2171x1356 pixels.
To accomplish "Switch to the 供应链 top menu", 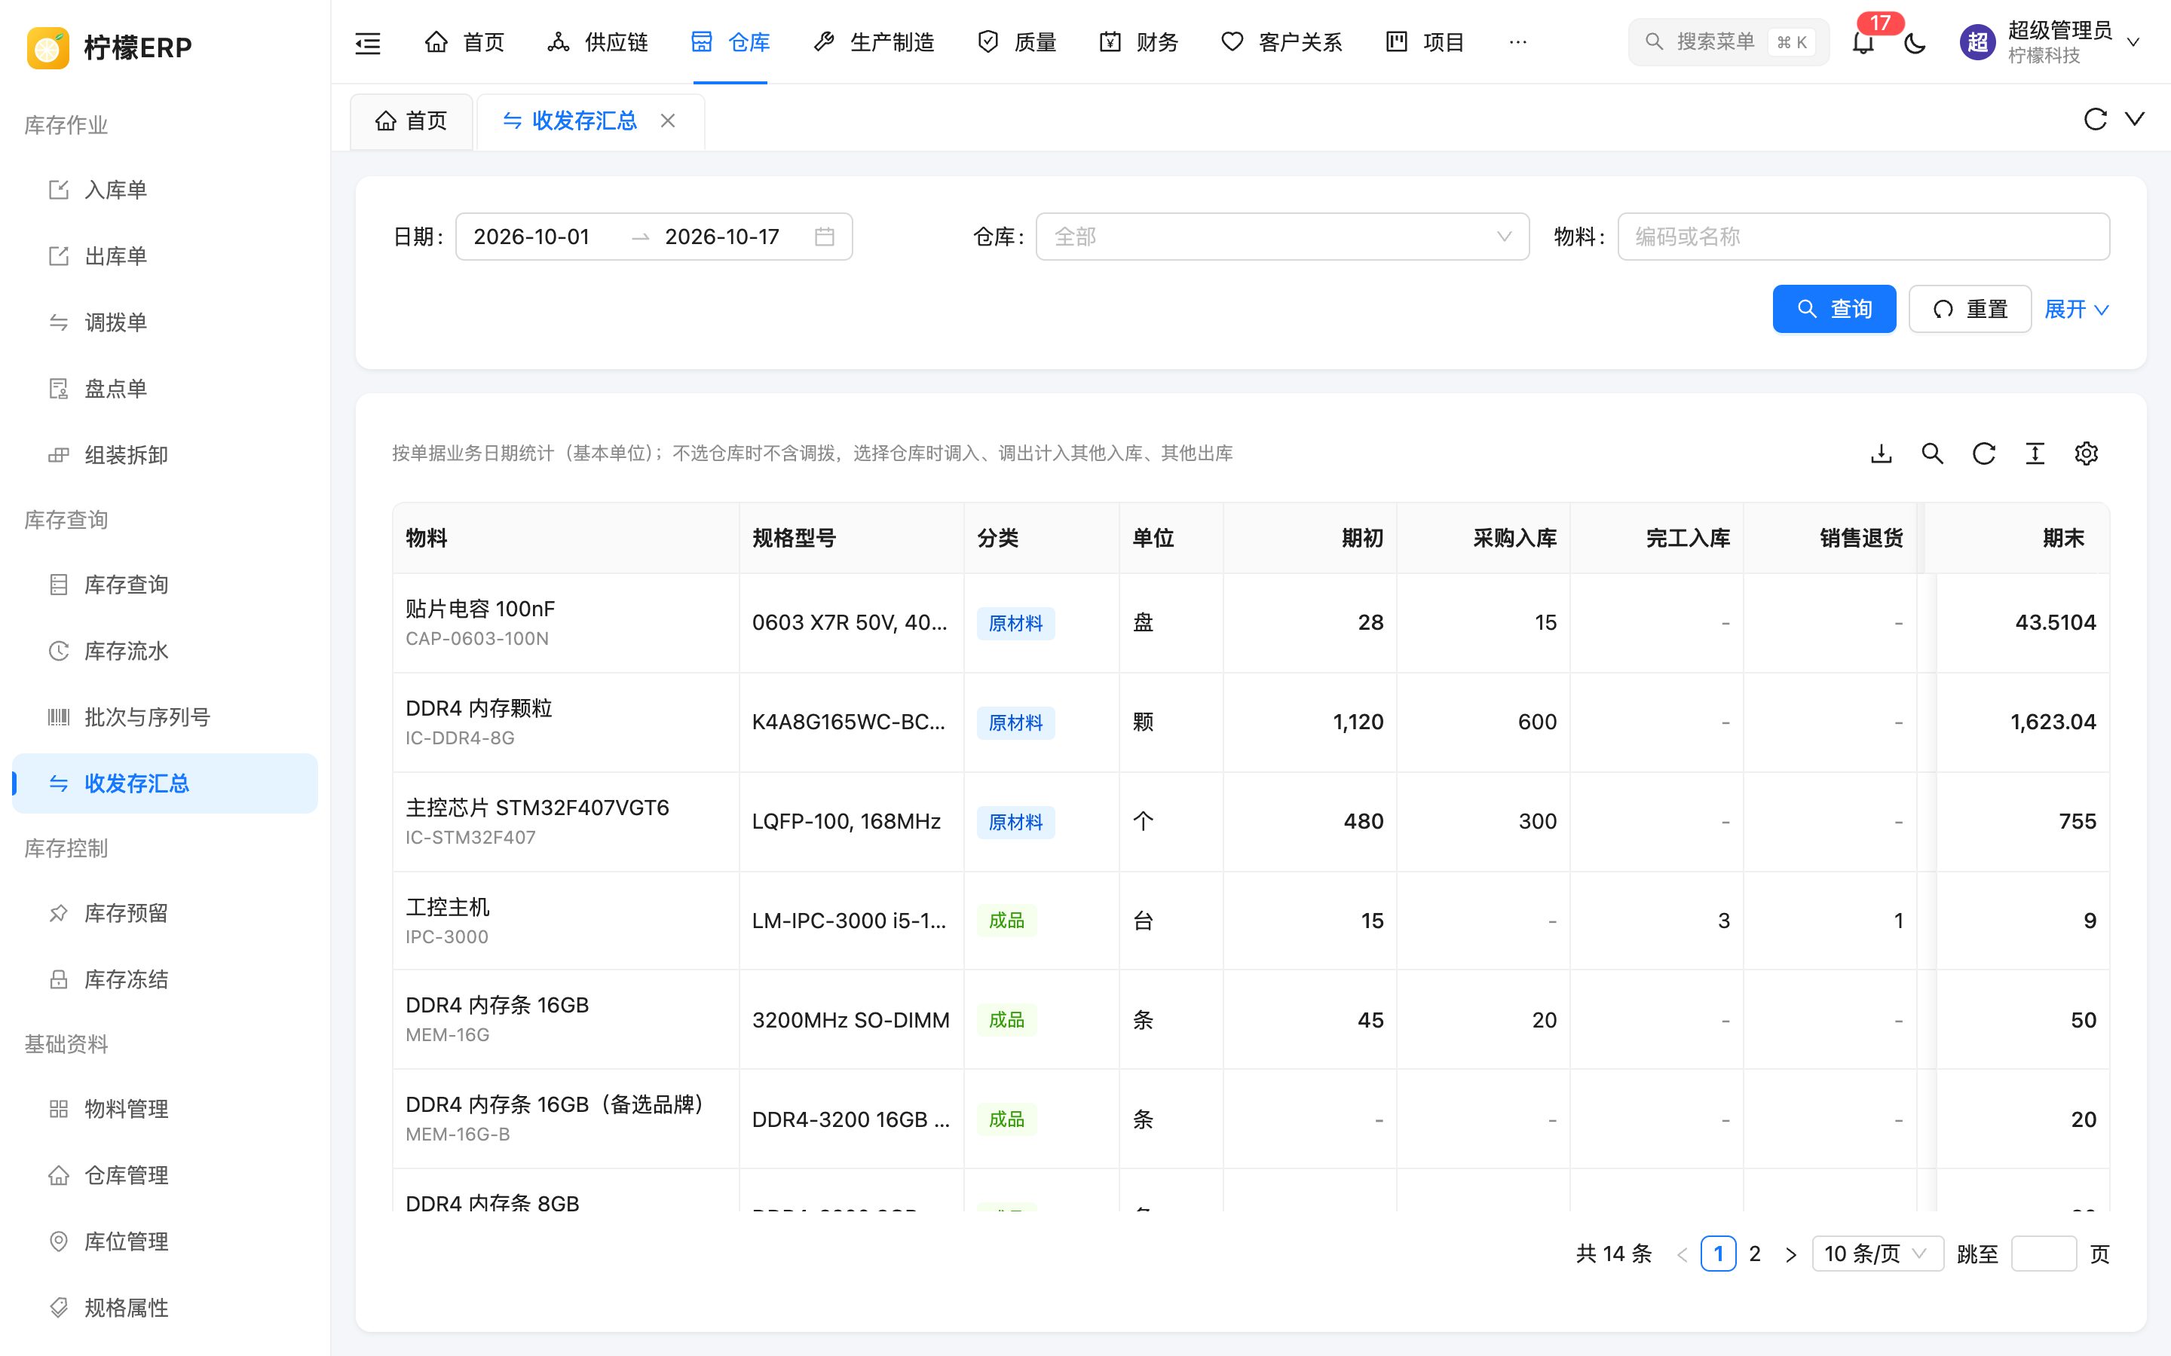I will 598,42.
